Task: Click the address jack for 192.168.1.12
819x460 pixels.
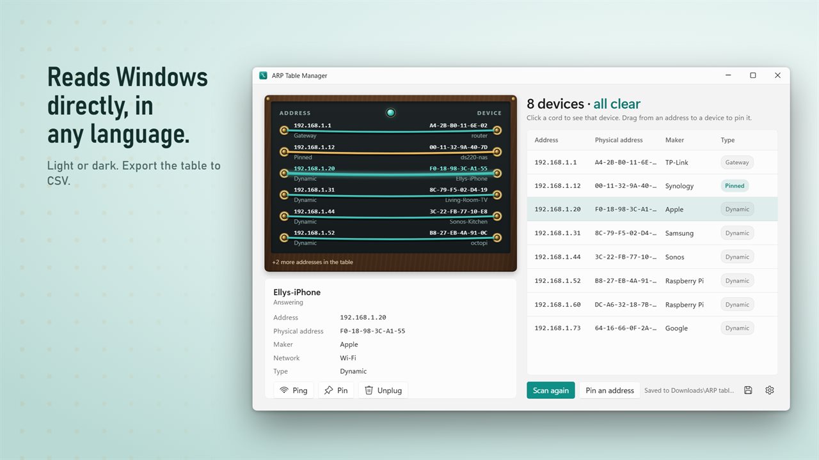Action: point(284,152)
